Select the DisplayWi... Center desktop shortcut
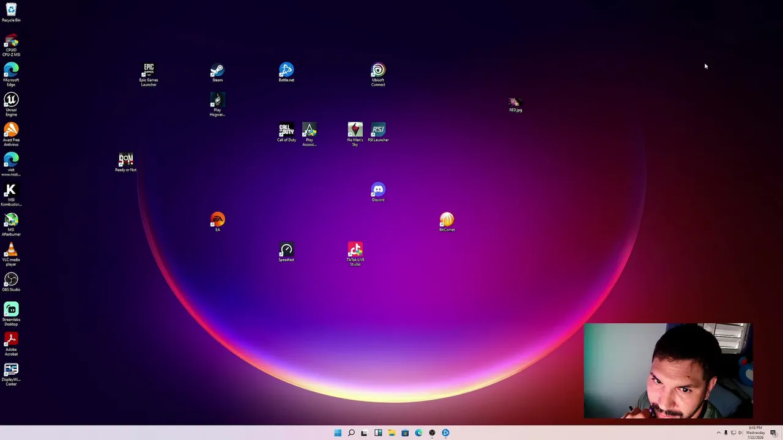 11,374
